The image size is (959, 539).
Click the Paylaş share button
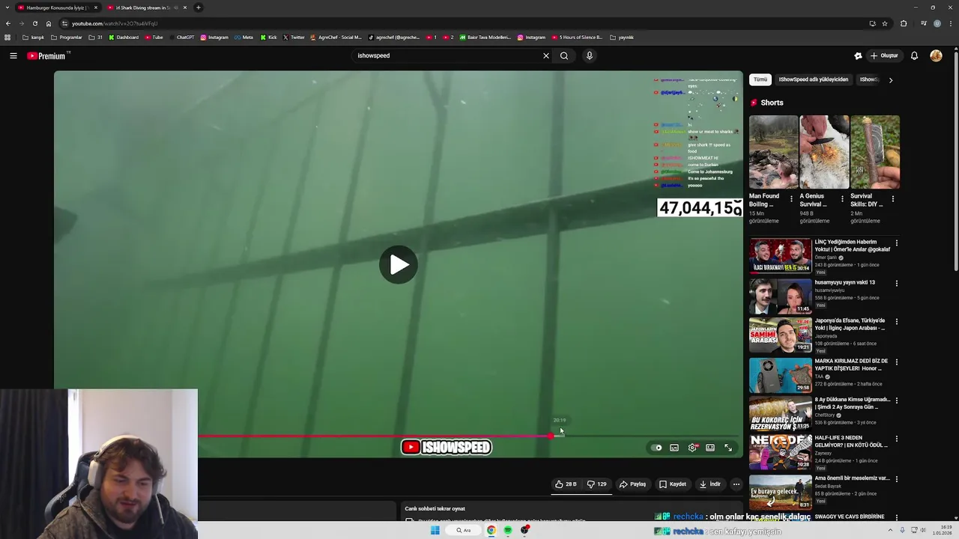[633, 484]
